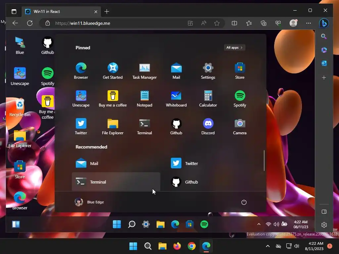This screenshot has width=339, height=254.
Task: Click the Start menu power button
Action: pos(244,202)
